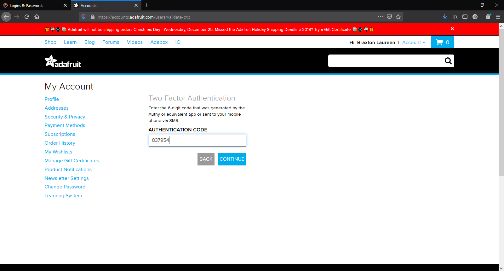Image resolution: width=504 pixels, height=271 pixels.
Task: Open Adafruit Holiday Shipping Deadline 2019 link
Action: (274, 30)
